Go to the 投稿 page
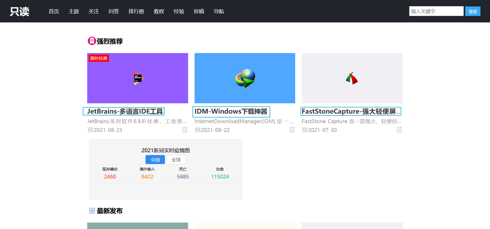Image resolution: width=490 pixels, height=229 pixels. point(199,11)
